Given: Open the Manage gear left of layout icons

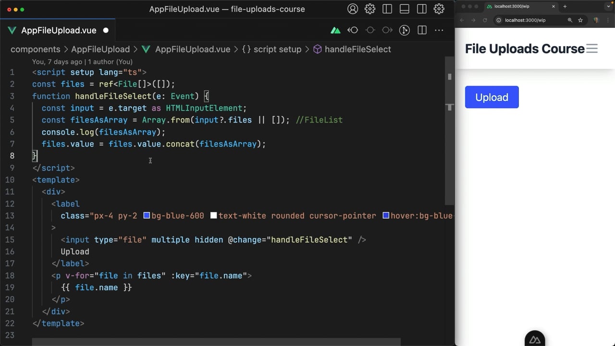Looking at the screenshot, I should click(x=370, y=9).
